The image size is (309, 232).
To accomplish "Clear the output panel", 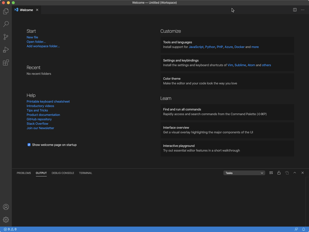I will [271, 173].
